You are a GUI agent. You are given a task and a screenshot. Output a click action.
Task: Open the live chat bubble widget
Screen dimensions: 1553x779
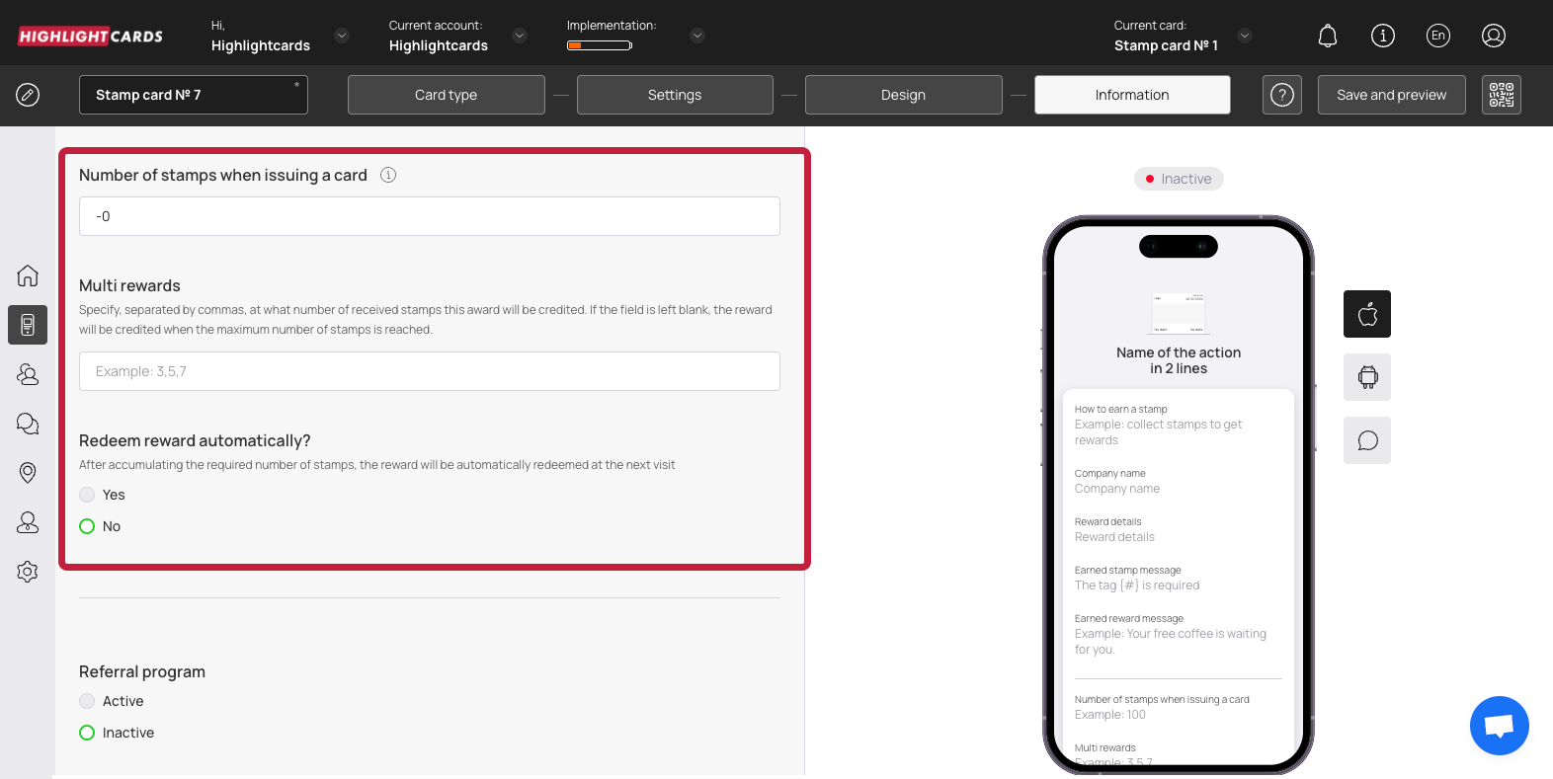coord(1499,726)
